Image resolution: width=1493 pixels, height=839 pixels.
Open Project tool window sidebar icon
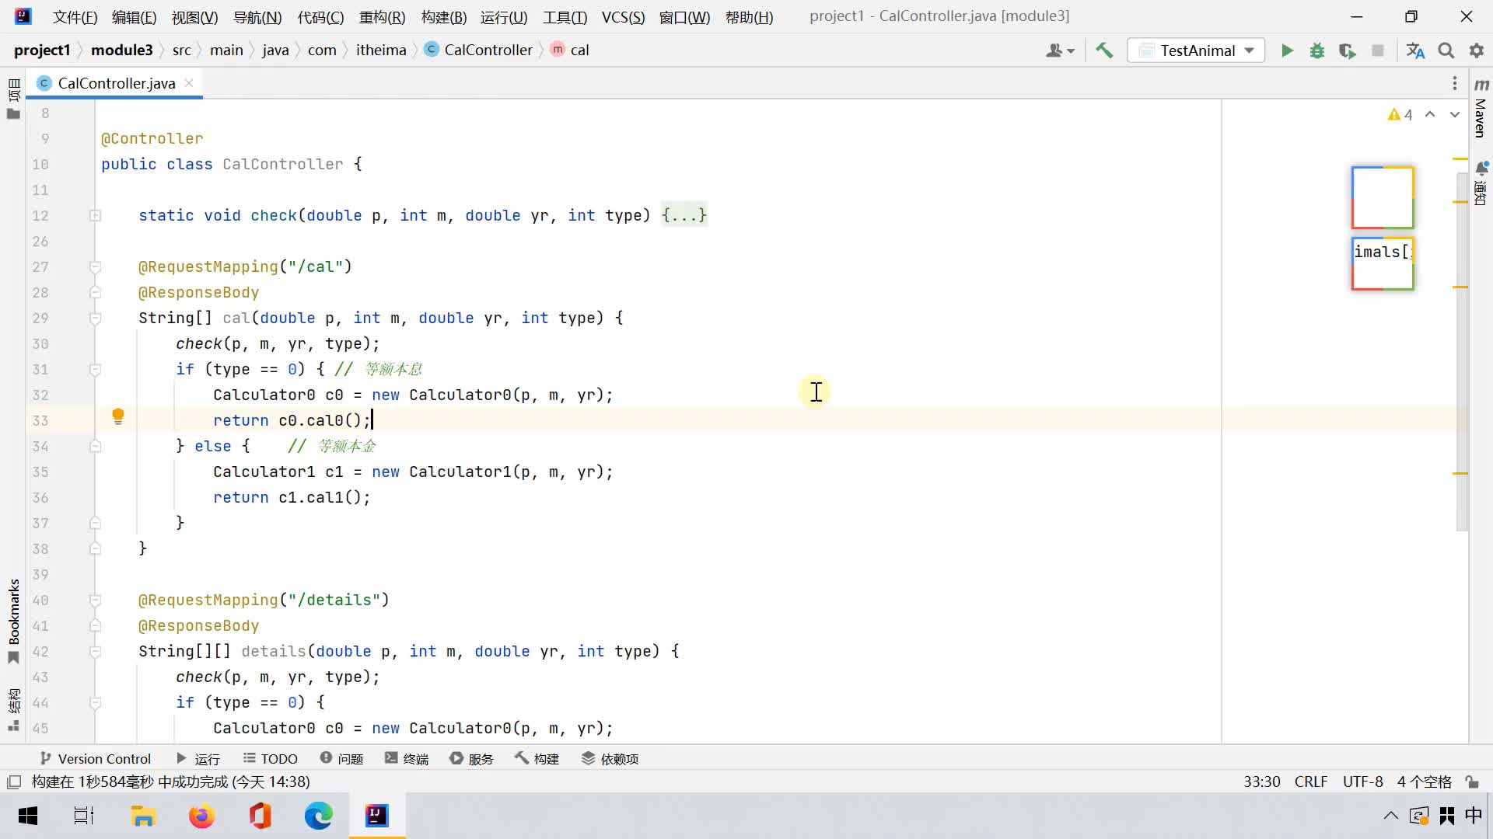coord(13,99)
